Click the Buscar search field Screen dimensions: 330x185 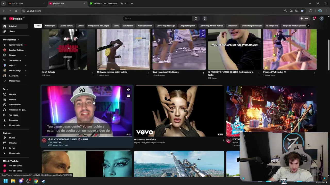(x=157, y=18)
